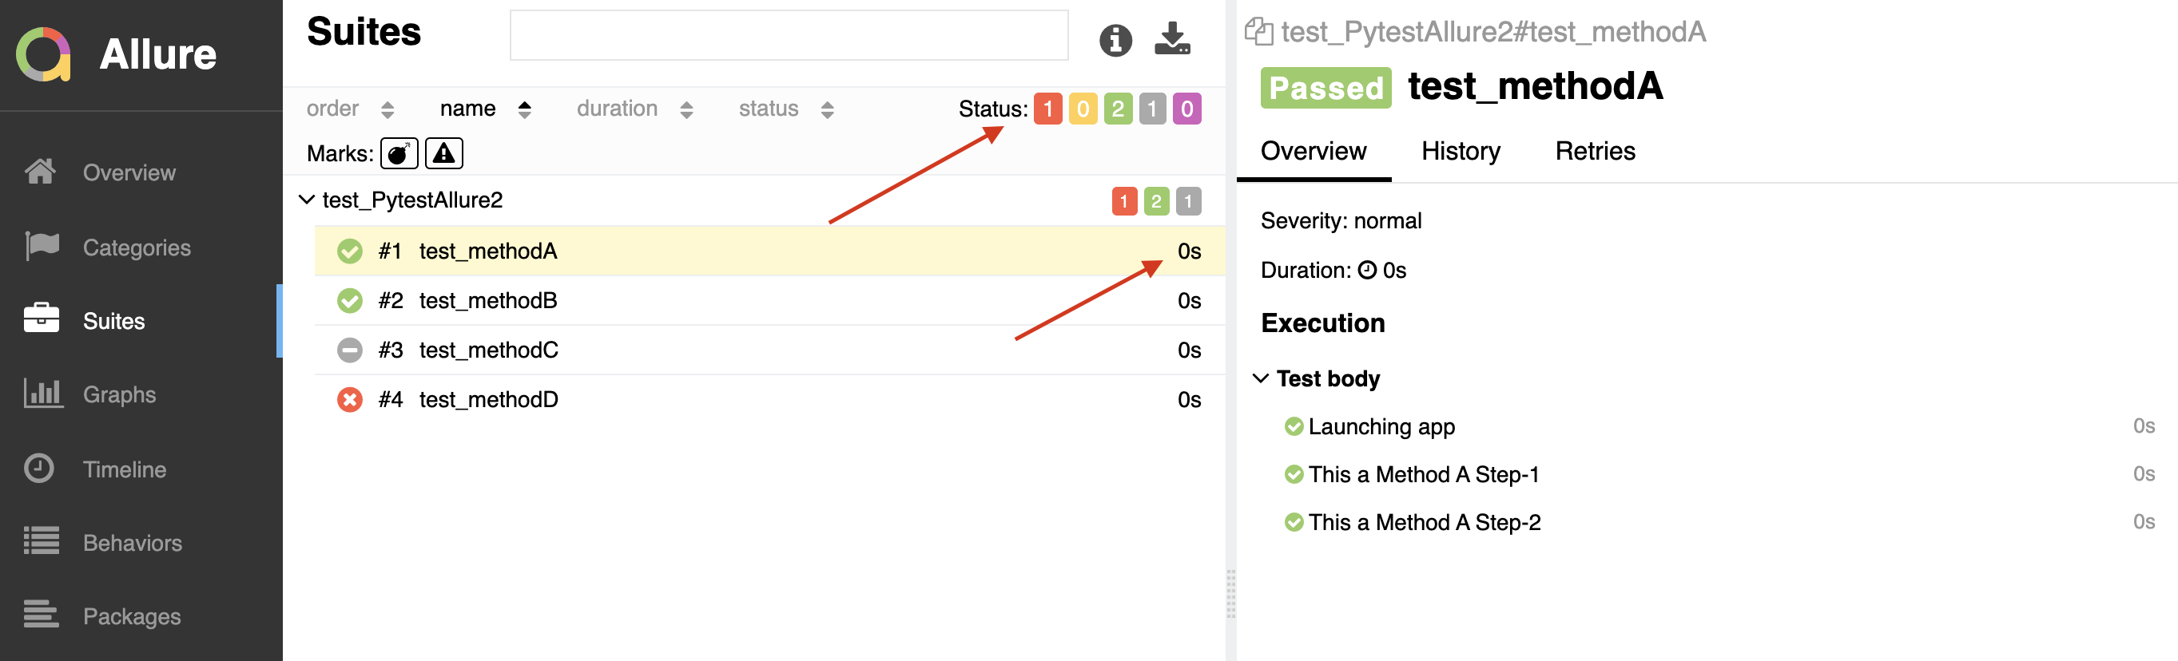Toggle the flaky bomb mark filter
Viewport: 2178px width, 661px height.
(x=398, y=154)
